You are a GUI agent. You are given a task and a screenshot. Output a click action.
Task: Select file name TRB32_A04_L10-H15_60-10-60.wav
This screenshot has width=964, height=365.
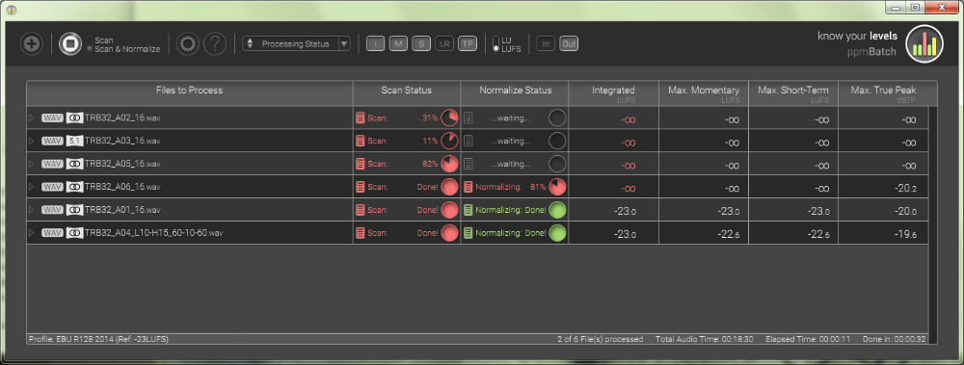pyautogui.click(x=153, y=233)
